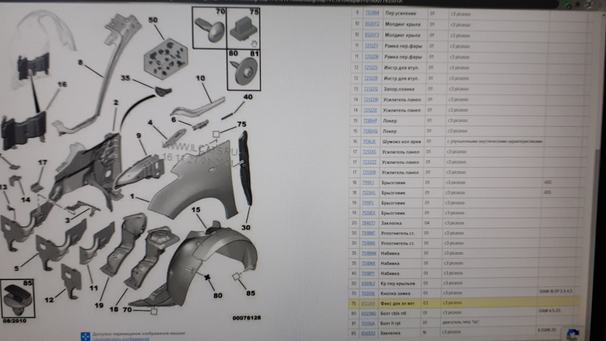Viewport: 606px width, 341px height.
Task: Open part link for Кр пер крыльев
Action: point(367,283)
